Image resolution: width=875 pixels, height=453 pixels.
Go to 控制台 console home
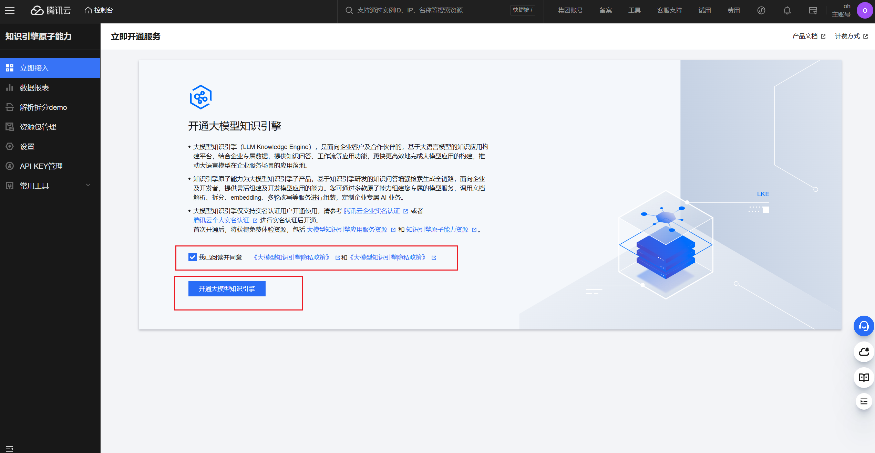click(99, 10)
